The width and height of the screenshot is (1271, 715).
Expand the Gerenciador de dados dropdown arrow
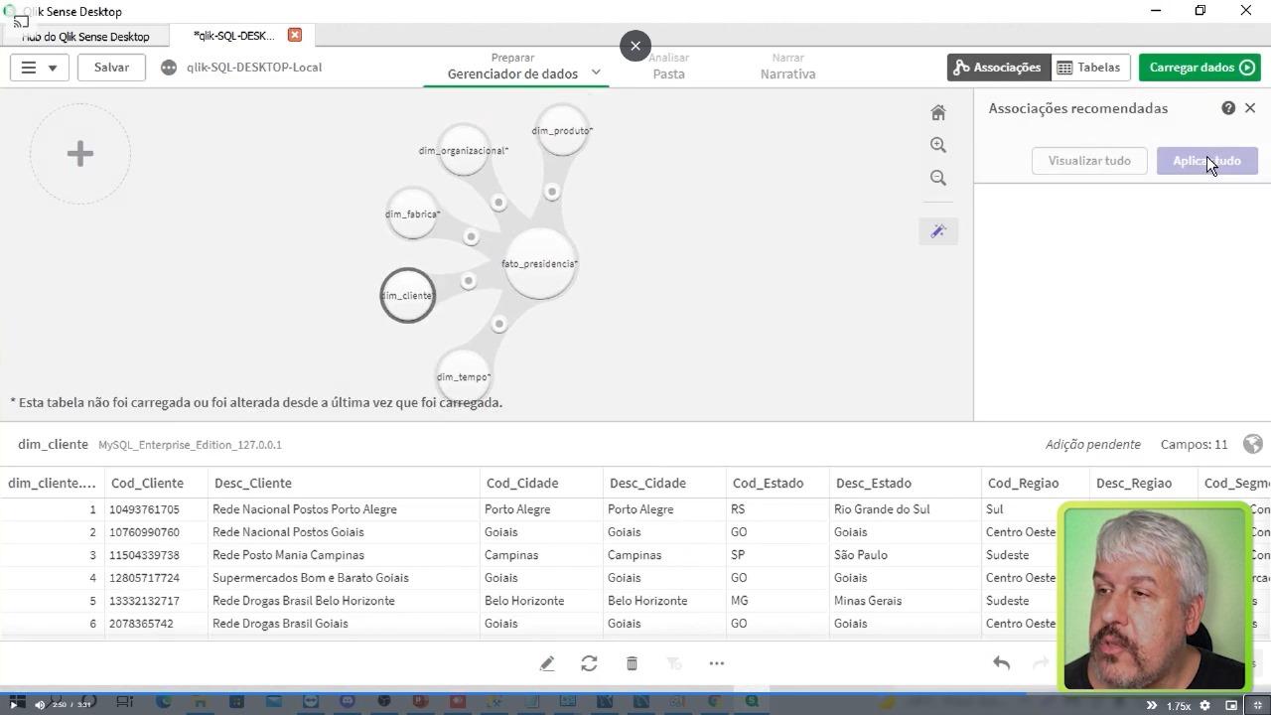[x=596, y=71]
